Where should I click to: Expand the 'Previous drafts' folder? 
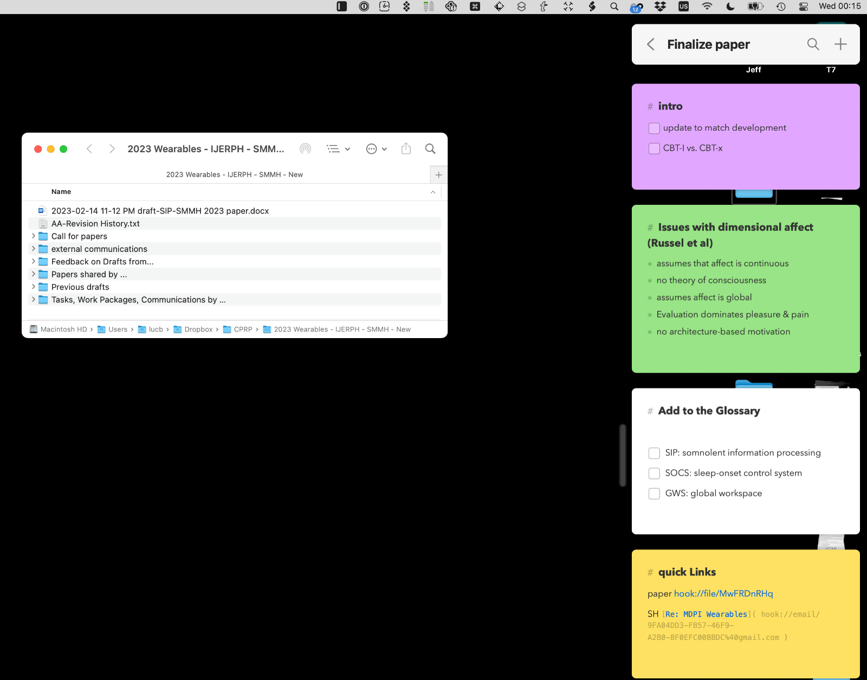pyautogui.click(x=34, y=287)
